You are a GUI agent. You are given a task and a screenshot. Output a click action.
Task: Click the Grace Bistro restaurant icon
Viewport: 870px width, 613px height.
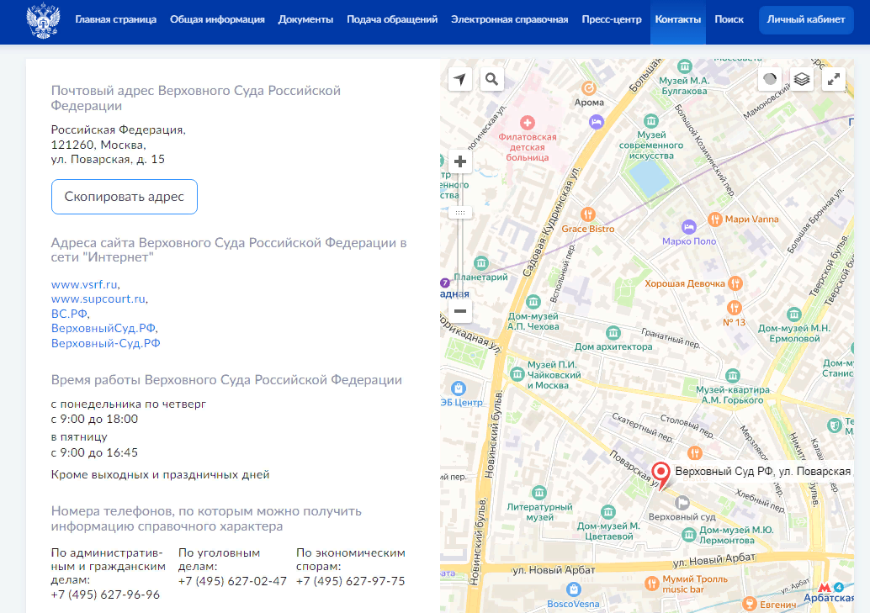[x=588, y=214]
